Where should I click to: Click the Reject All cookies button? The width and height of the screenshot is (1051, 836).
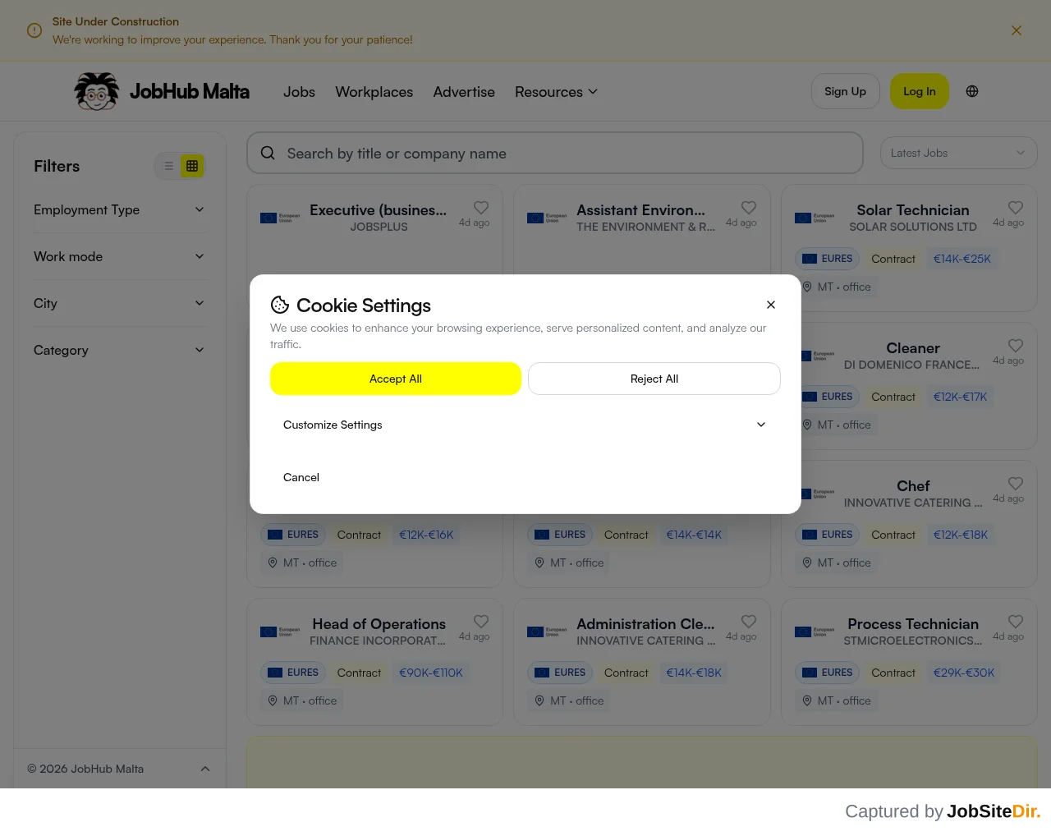tap(654, 379)
